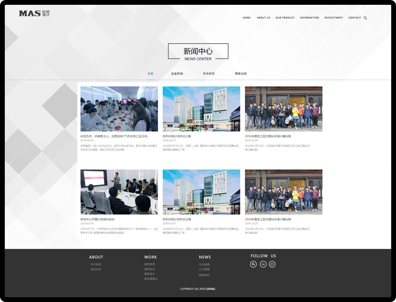Switch to the 媒体出版 tab
Viewport: 396px width, 302px height.
[x=241, y=73]
